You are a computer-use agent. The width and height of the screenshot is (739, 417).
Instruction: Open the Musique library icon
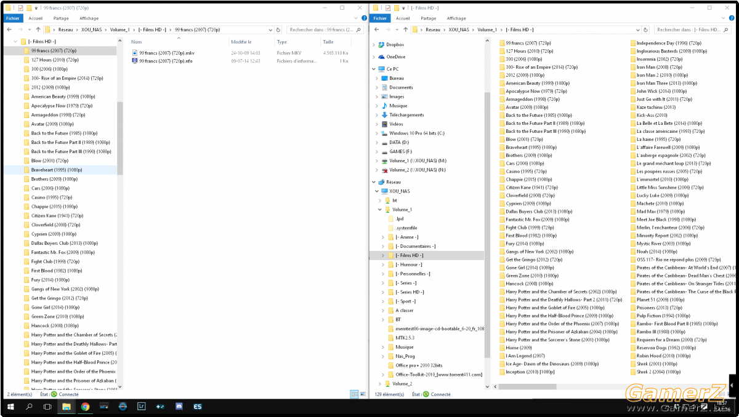pyautogui.click(x=384, y=106)
